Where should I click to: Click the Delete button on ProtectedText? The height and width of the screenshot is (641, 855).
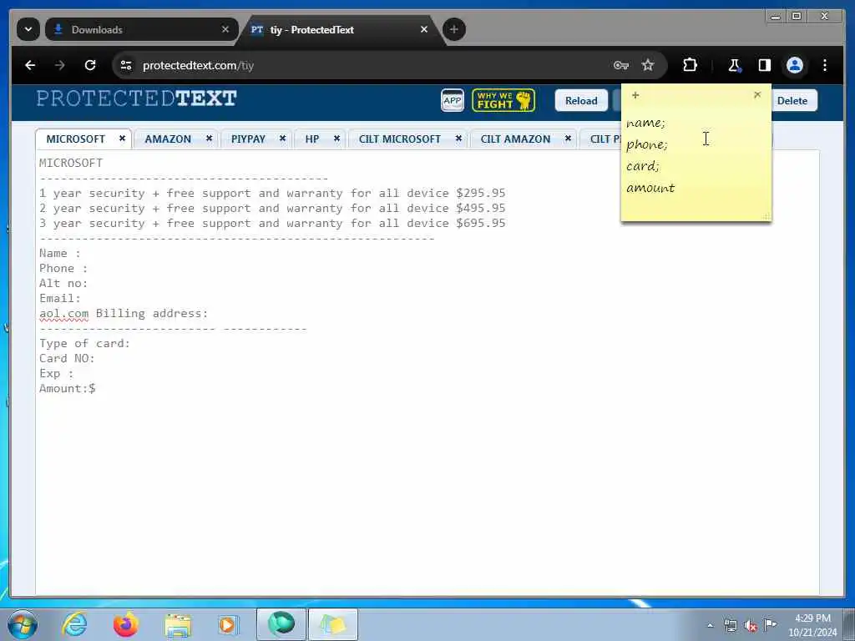click(792, 100)
